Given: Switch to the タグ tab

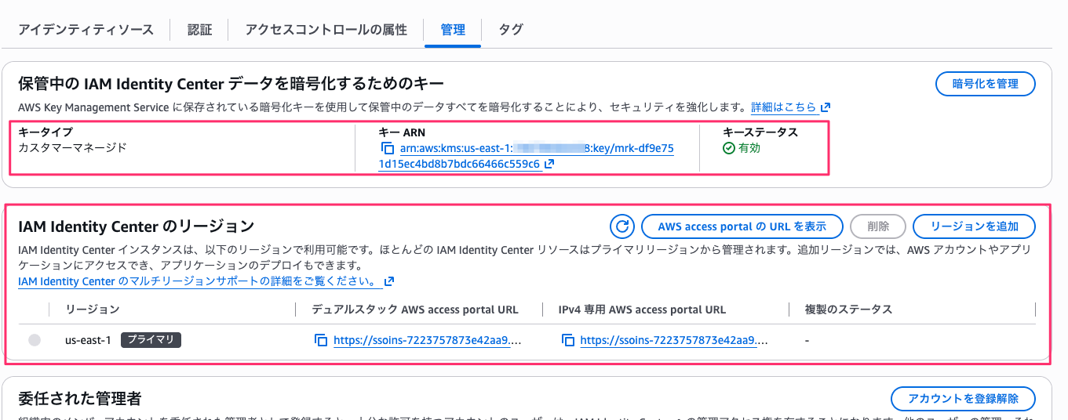Looking at the screenshot, I should pos(511,30).
